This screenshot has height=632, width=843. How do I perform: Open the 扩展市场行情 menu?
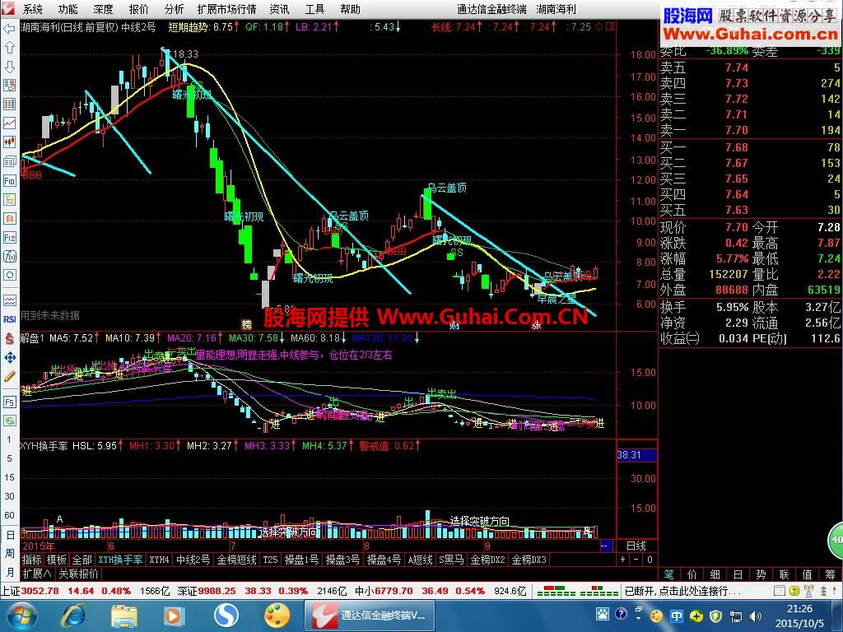[x=227, y=9]
